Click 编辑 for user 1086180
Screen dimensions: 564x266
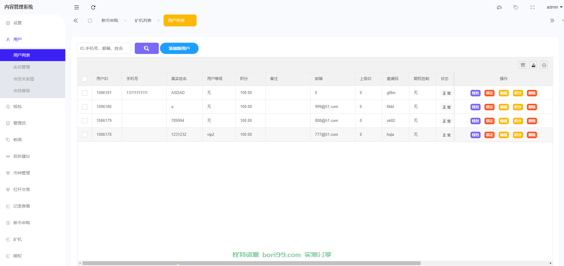[x=504, y=107]
